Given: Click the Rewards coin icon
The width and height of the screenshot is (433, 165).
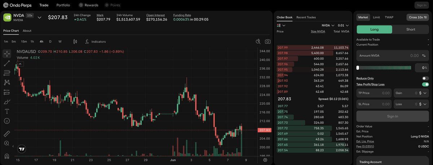Looking at the screenshot, I should [x=81, y=5].
